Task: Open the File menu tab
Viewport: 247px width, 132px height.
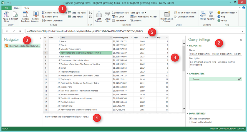Action: [6, 8]
